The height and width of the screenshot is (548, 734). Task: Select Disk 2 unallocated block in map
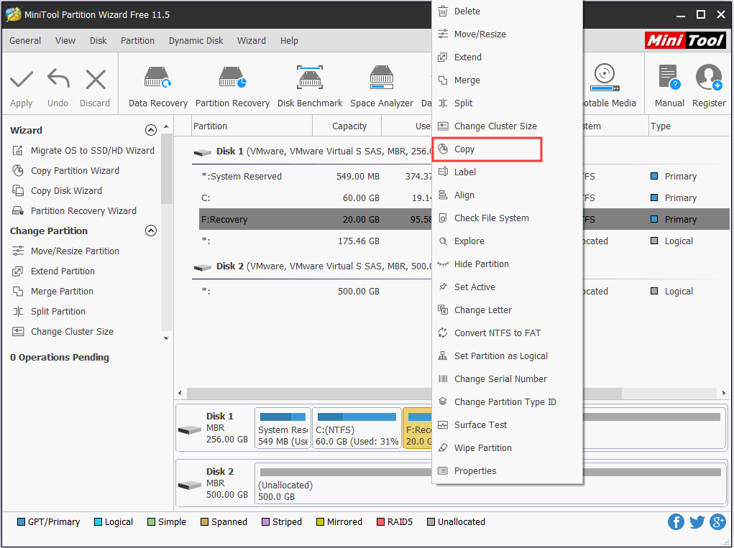point(344,484)
